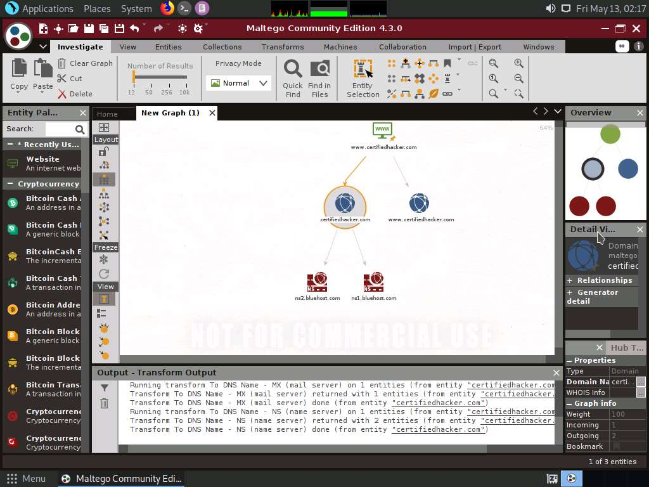Open Find in Files

point(319,78)
